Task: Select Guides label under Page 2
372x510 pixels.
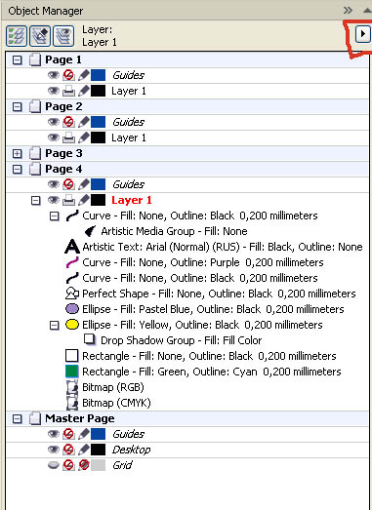Action: click(128, 122)
